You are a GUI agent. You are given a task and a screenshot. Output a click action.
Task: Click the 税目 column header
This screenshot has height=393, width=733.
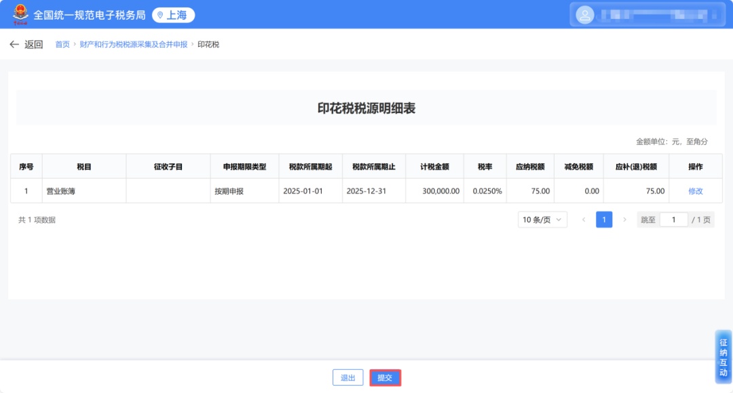coord(83,167)
